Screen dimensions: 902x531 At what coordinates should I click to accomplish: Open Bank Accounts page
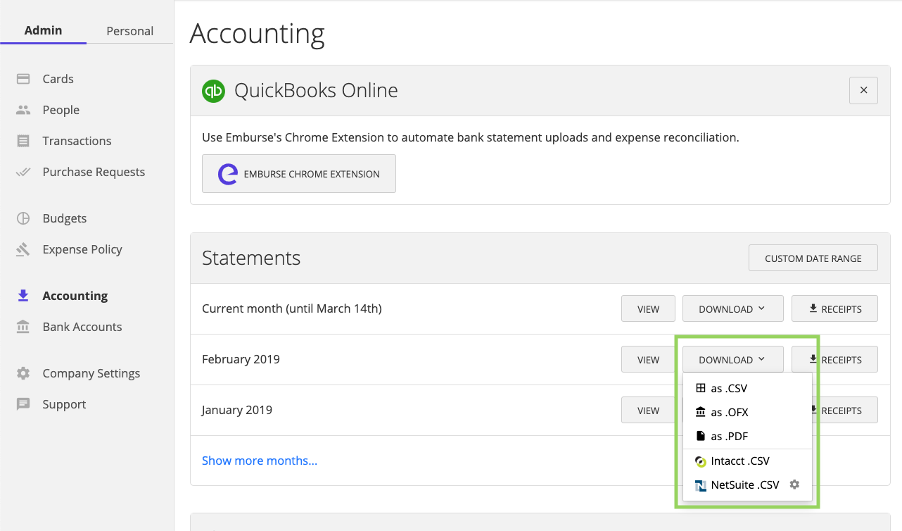(x=82, y=327)
